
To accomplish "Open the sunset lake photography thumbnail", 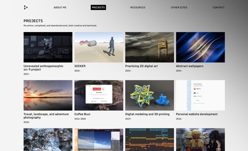I will pos(48,95).
